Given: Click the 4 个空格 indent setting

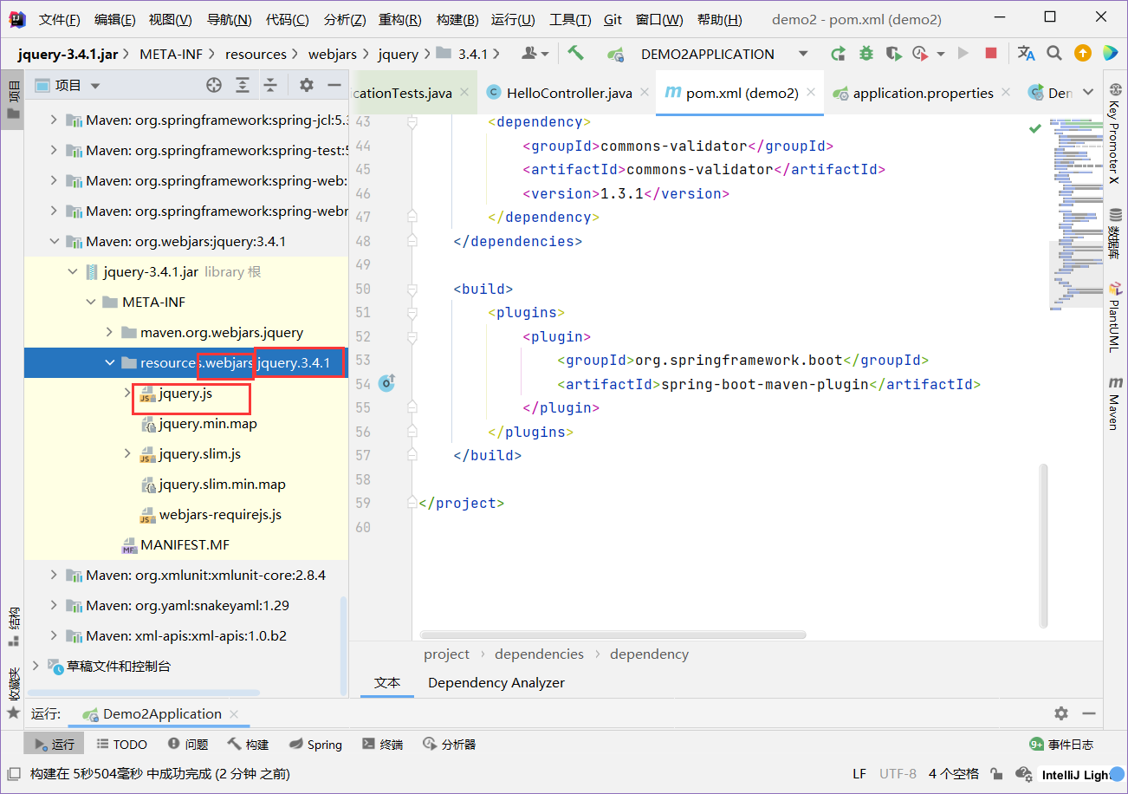Looking at the screenshot, I should tap(953, 773).
